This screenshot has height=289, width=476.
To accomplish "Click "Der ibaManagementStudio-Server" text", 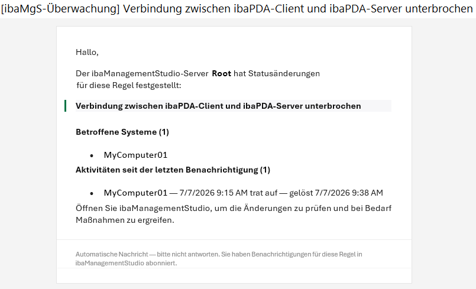I will [142, 73].
